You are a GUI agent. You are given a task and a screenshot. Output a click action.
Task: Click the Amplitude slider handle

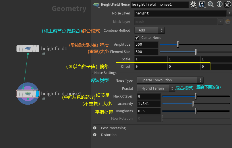pos(178,44)
